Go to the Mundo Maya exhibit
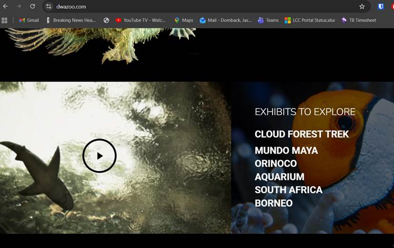 tap(286, 151)
